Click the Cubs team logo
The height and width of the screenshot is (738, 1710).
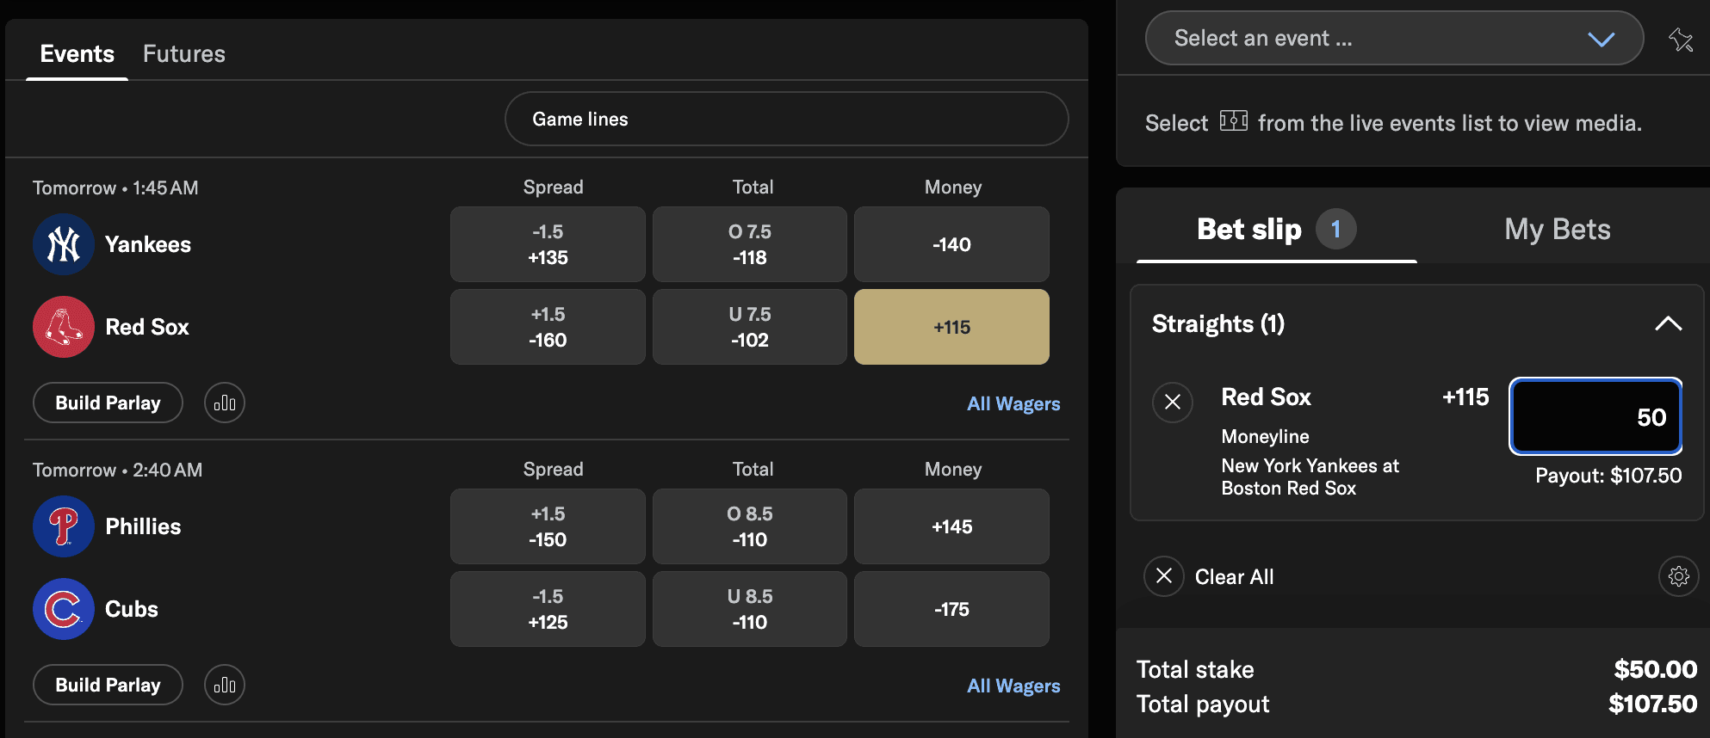[63, 609]
